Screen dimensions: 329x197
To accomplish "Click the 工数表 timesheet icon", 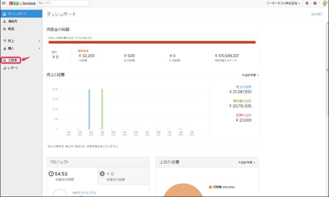I will (4, 61).
